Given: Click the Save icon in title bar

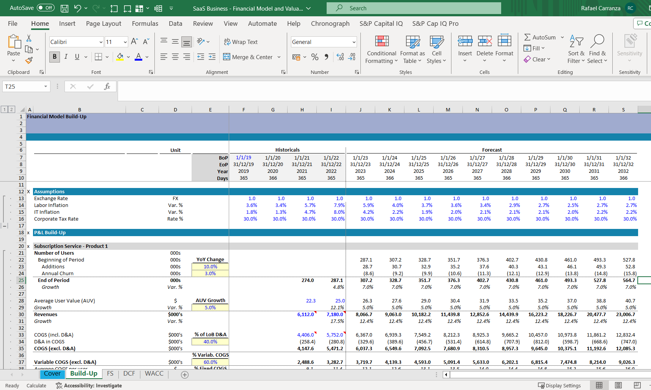Looking at the screenshot, I should coord(64,8).
